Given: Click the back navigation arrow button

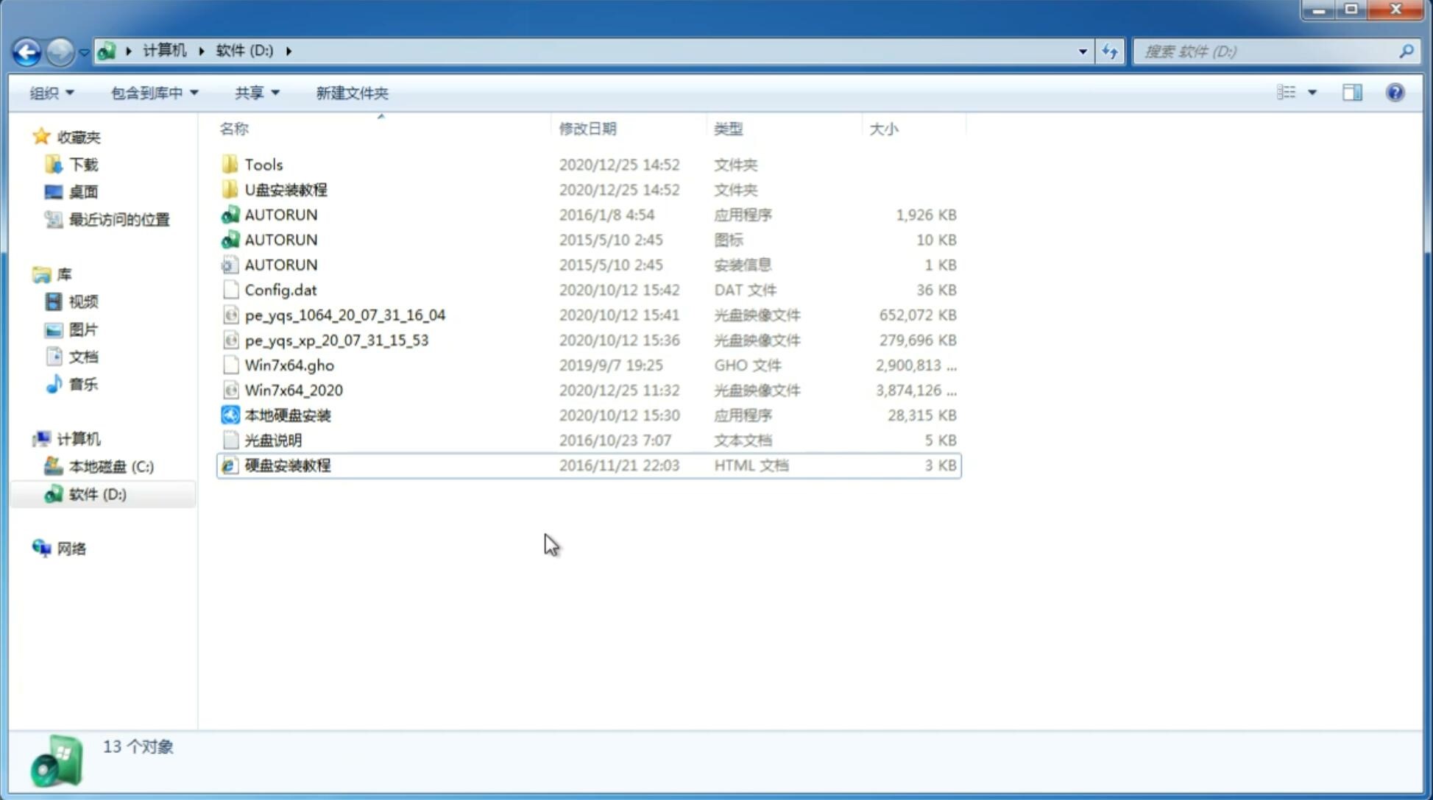Looking at the screenshot, I should pos(26,50).
